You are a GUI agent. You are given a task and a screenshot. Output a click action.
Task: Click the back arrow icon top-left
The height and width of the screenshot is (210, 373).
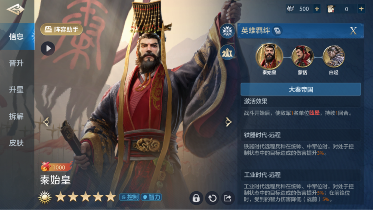tap(15, 9)
